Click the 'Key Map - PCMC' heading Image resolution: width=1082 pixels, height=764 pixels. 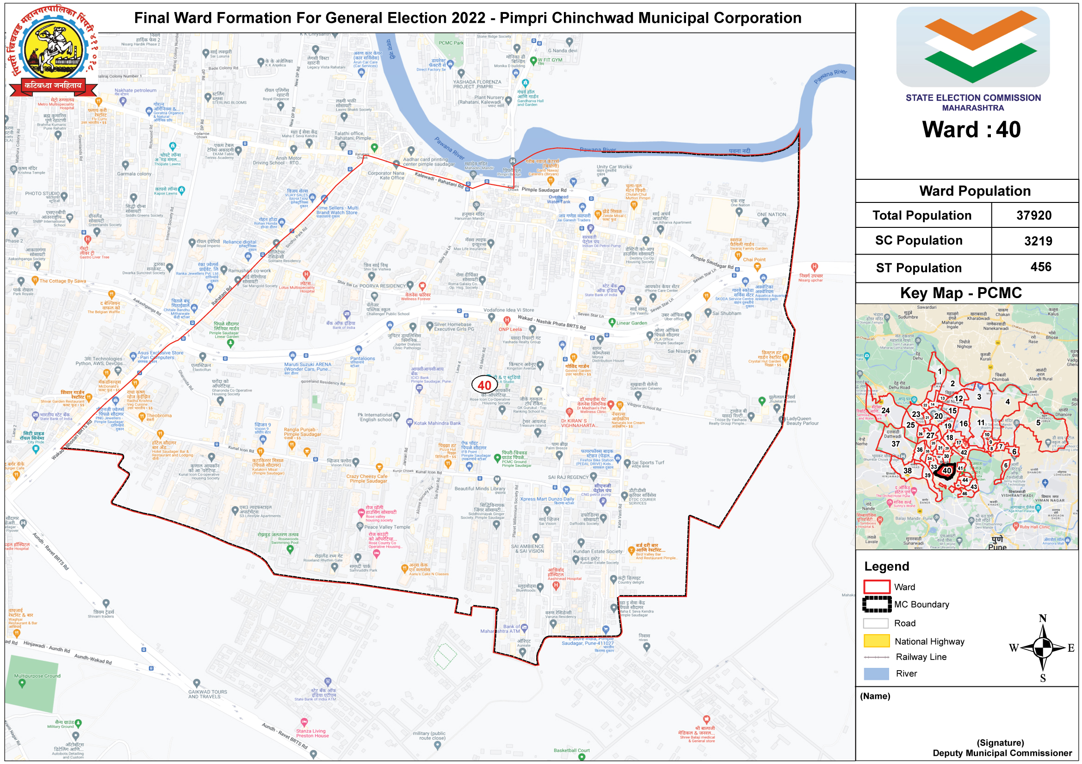(x=960, y=293)
